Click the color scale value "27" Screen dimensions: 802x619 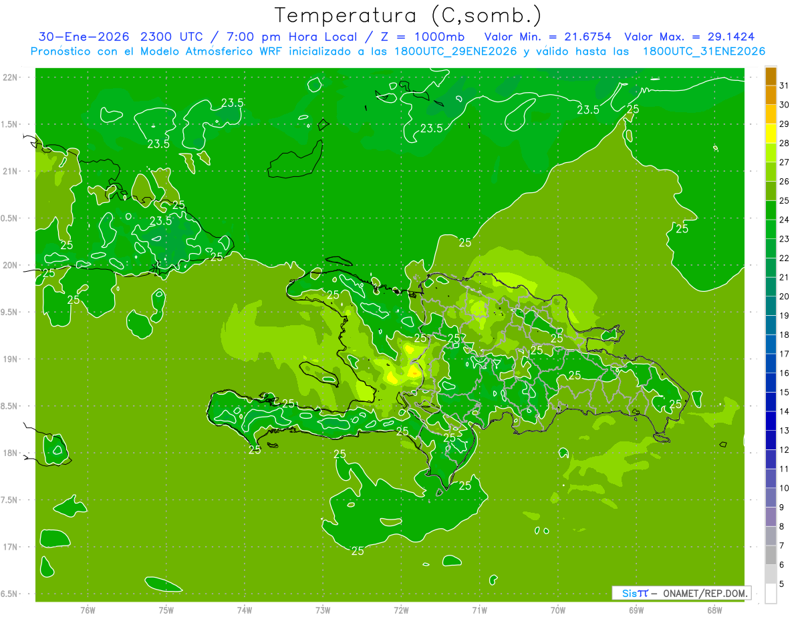pyautogui.click(x=784, y=162)
